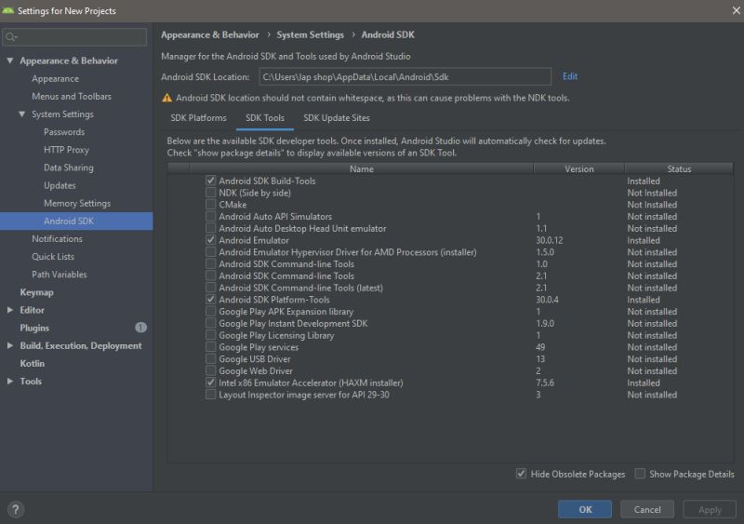Click the SDK location warning triangle icon
This screenshot has width=744, height=524.
coord(166,98)
